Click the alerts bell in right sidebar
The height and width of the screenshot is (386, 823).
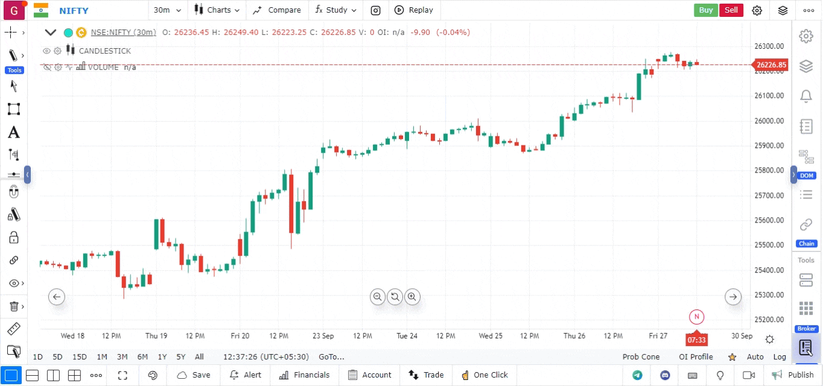click(x=806, y=96)
